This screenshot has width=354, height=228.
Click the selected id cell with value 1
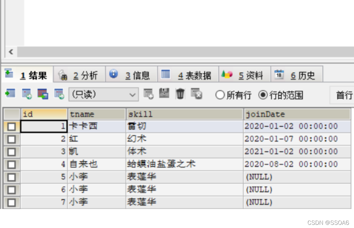44,126
